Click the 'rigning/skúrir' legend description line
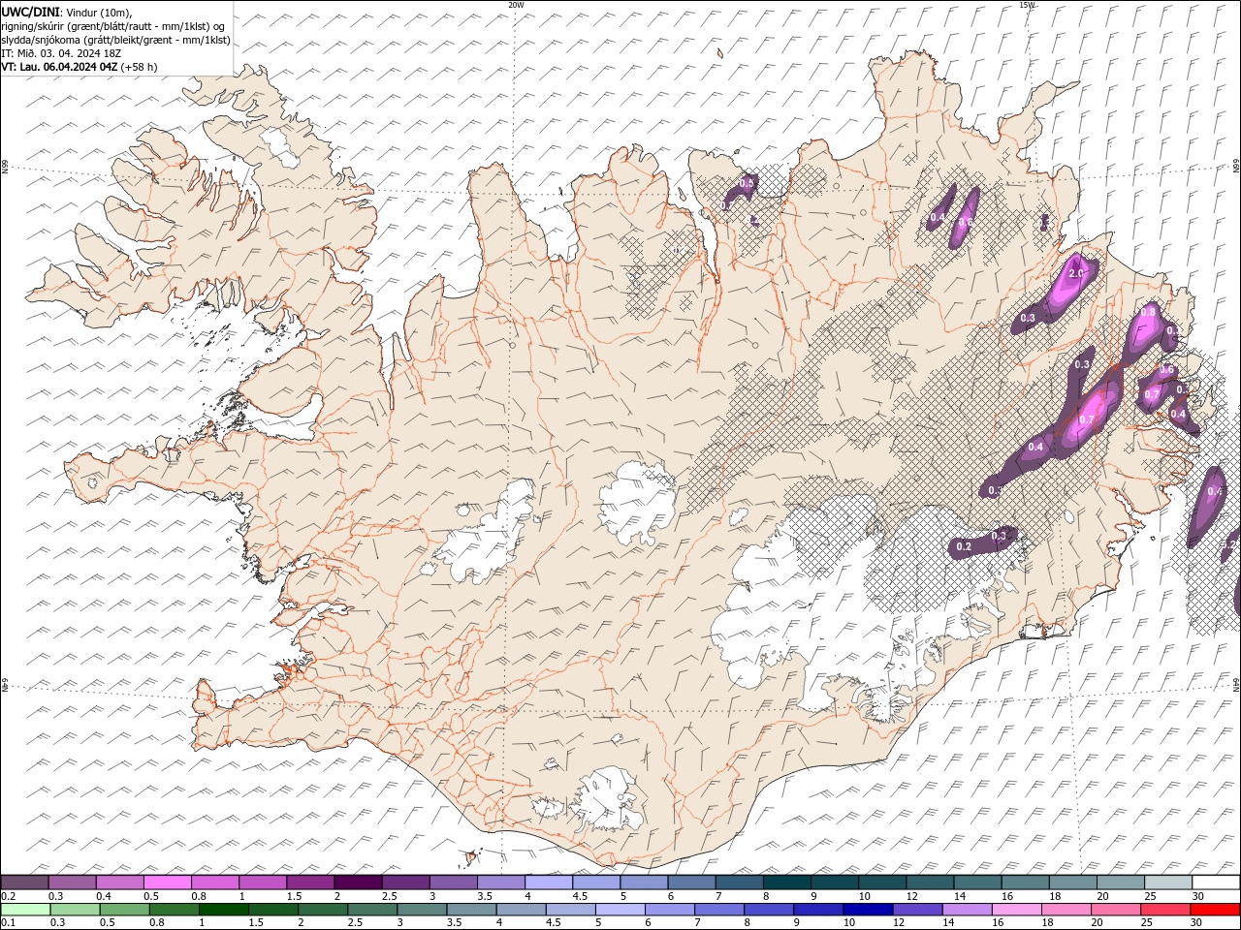This screenshot has width=1241, height=930. (x=112, y=26)
